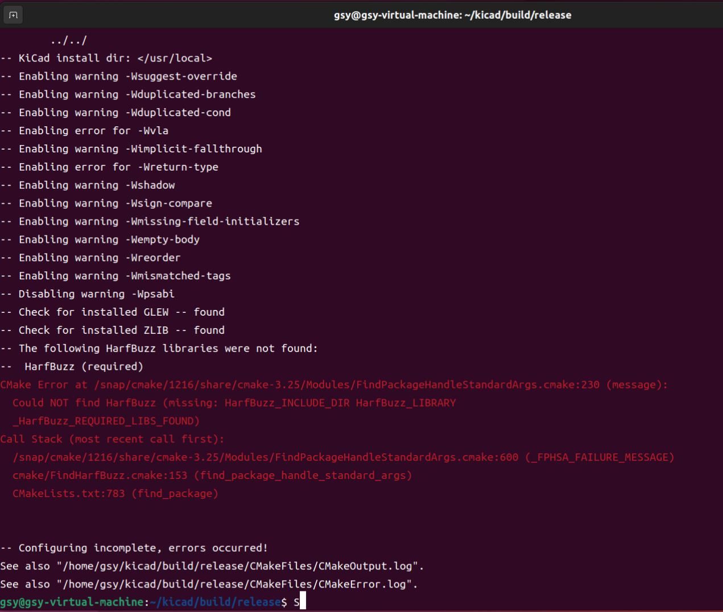Click the red 'CMake Error at' line

click(334, 385)
